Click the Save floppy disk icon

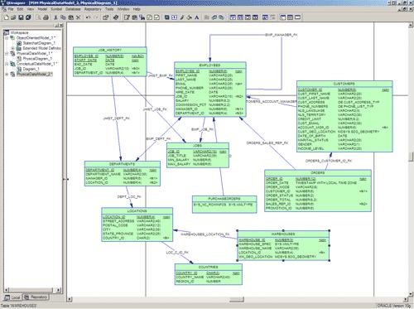(x=21, y=17)
